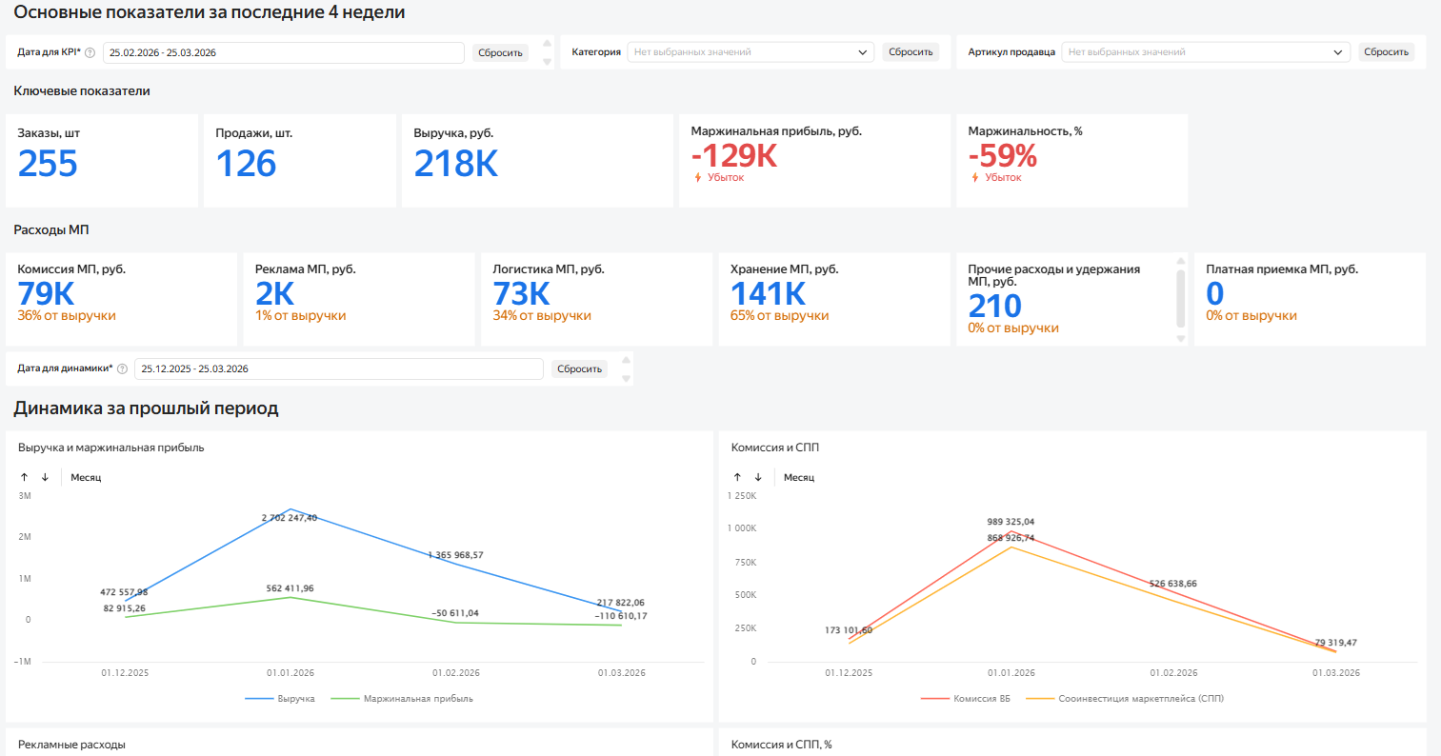Reset the Артикул продавца filter
Image resolution: width=1441 pixels, height=756 pixels.
(x=1386, y=52)
